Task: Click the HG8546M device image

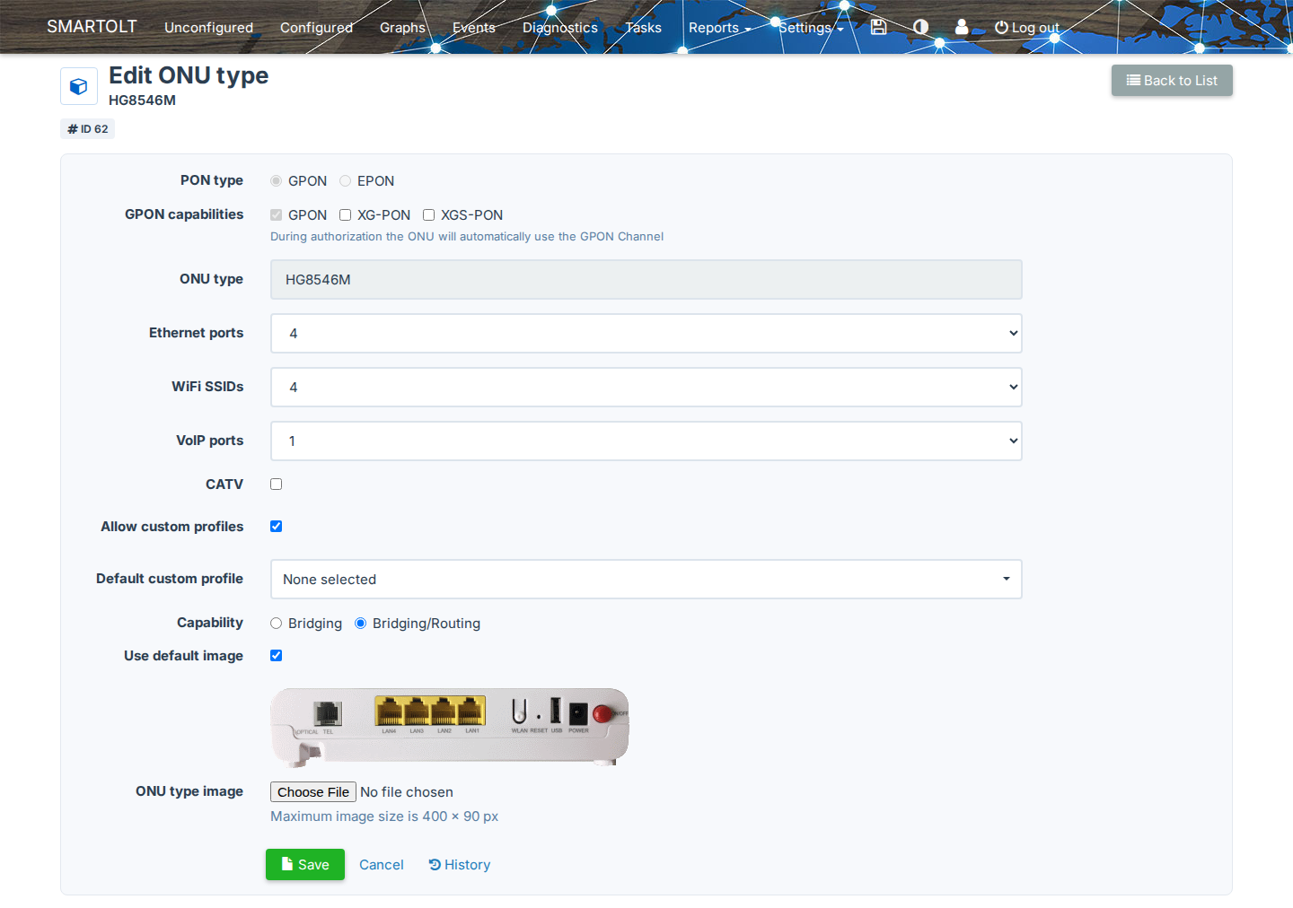Action: click(x=450, y=728)
